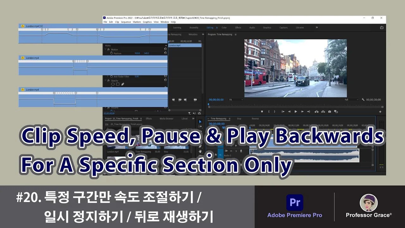Viewport: 405px width, 228px height.
Task: Toggle Comparison View in Program monitor
Action: coord(336,111)
